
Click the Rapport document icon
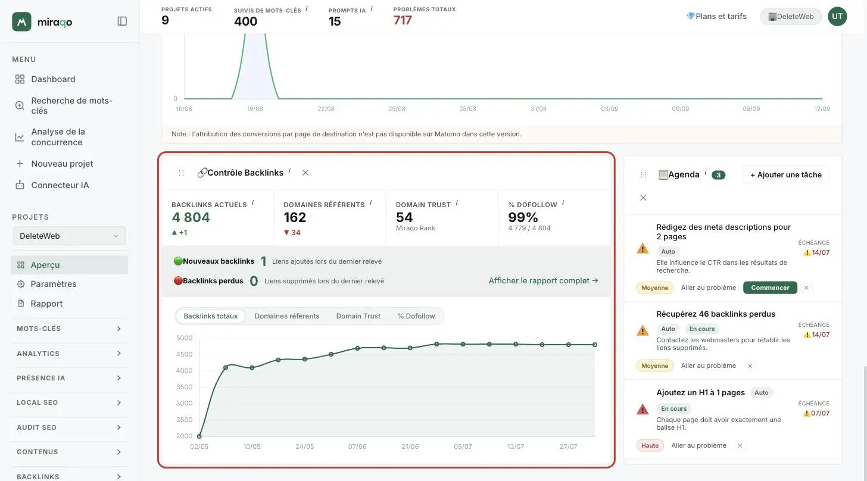click(x=21, y=304)
